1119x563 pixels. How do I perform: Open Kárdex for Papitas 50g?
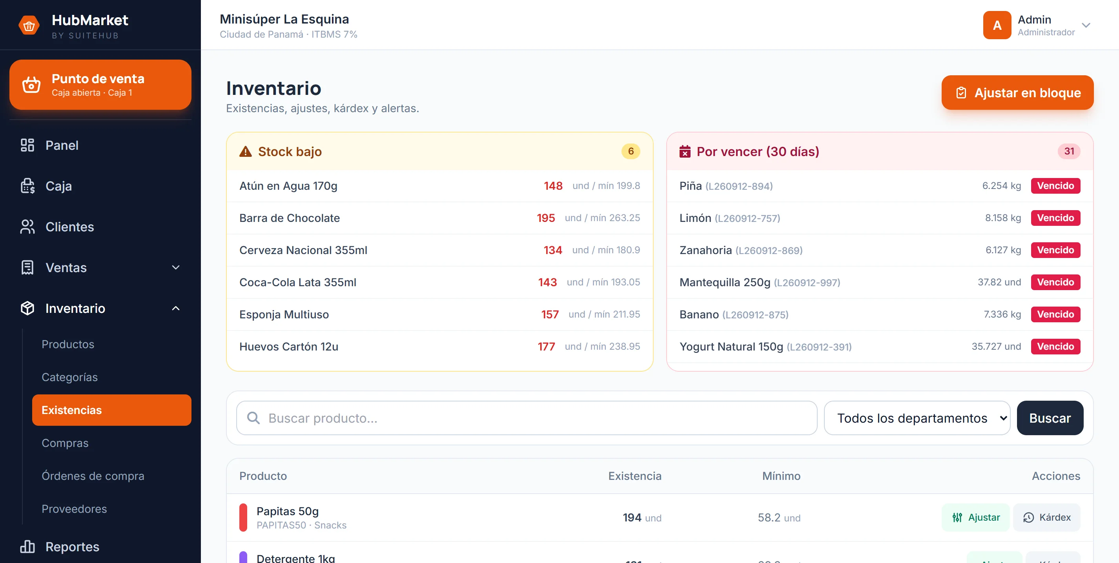click(1046, 518)
